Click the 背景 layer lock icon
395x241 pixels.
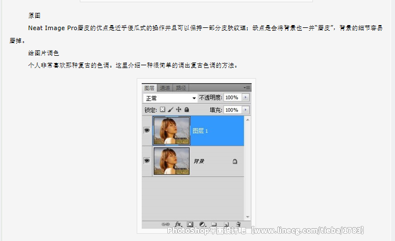coord(235,161)
